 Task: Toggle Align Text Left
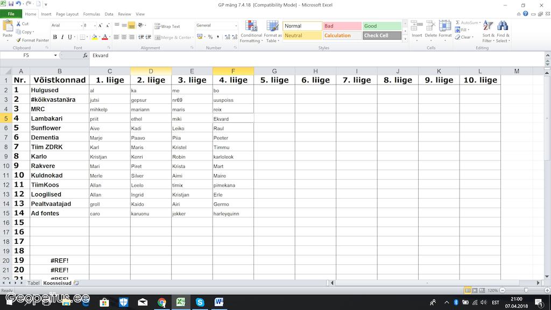click(x=116, y=37)
